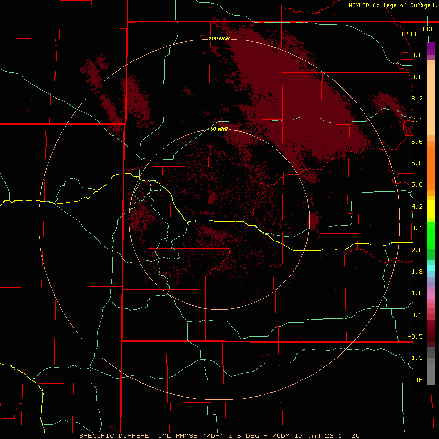Click the 5.8 scale value

pos(417,163)
